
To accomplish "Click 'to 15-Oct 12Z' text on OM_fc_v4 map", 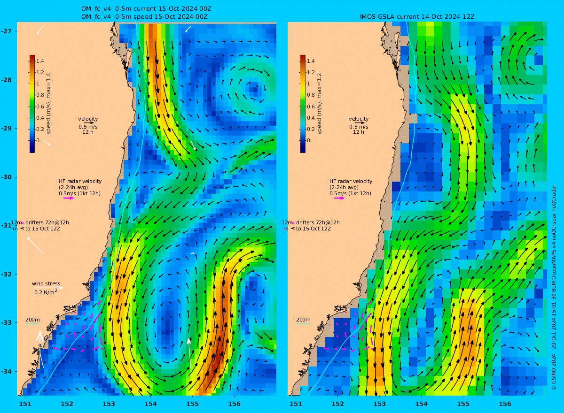I will pos(43,229).
